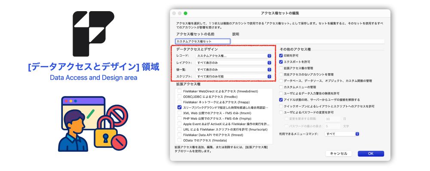Uncheck エクスポートを許可 checkbox
This screenshot has width=430, height=171.
(281, 62)
